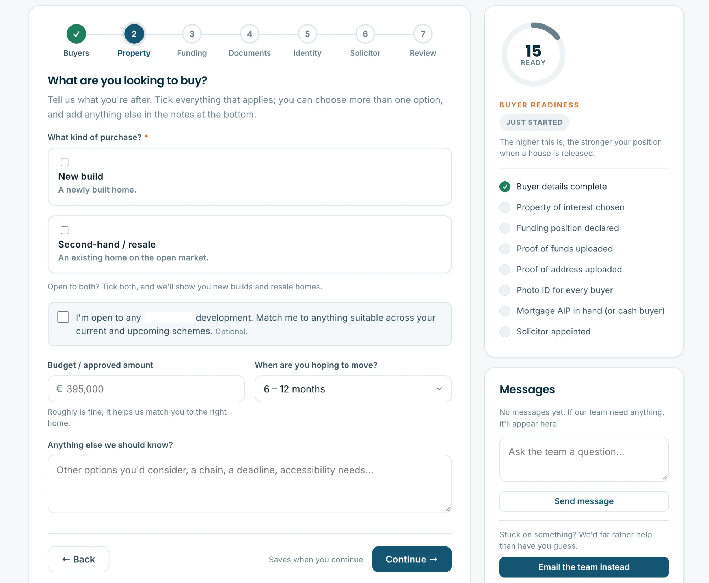Enable the open to any development checkbox
Image resolution: width=709 pixels, height=583 pixels.
pyautogui.click(x=63, y=317)
